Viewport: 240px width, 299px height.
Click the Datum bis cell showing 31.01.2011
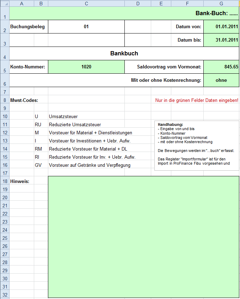(x=221, y=40)
